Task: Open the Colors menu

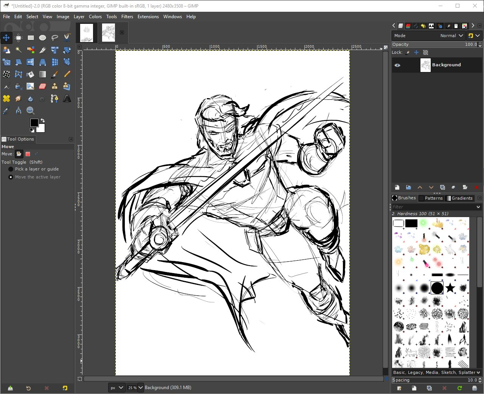Action: (x=95, y=17)
